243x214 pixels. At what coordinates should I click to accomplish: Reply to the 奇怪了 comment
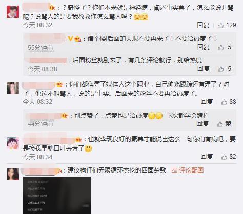coord(203,25)
